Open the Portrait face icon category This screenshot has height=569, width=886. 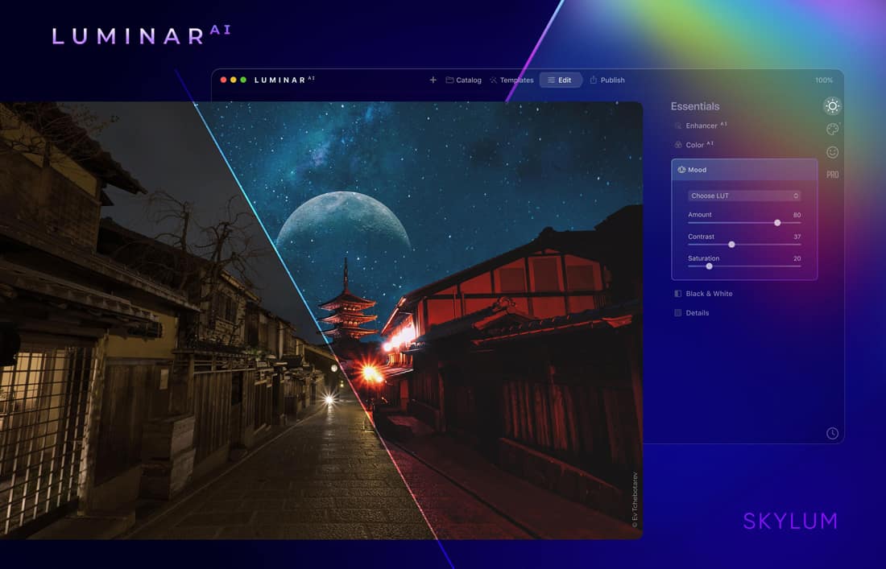pyautogui.click(x=832, y=152)
